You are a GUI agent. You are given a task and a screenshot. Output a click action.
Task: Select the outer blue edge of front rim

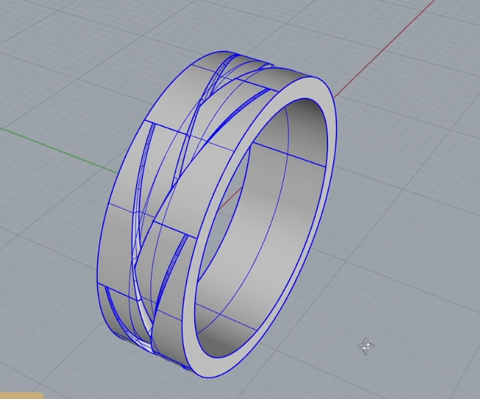[336, 139]
